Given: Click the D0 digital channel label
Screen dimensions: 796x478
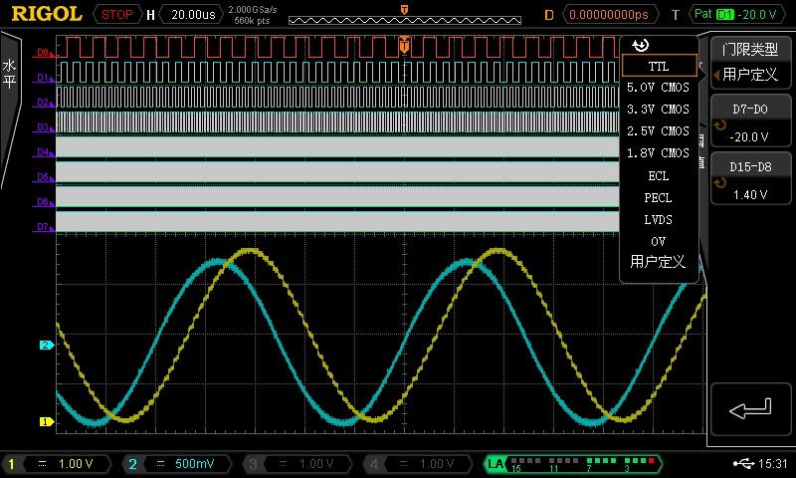Looking at the screenshot, I should [x=44, y=52].
